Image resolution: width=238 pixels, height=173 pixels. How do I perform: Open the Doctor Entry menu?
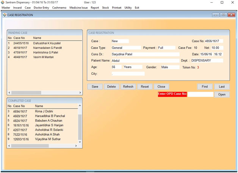point(41,8)
